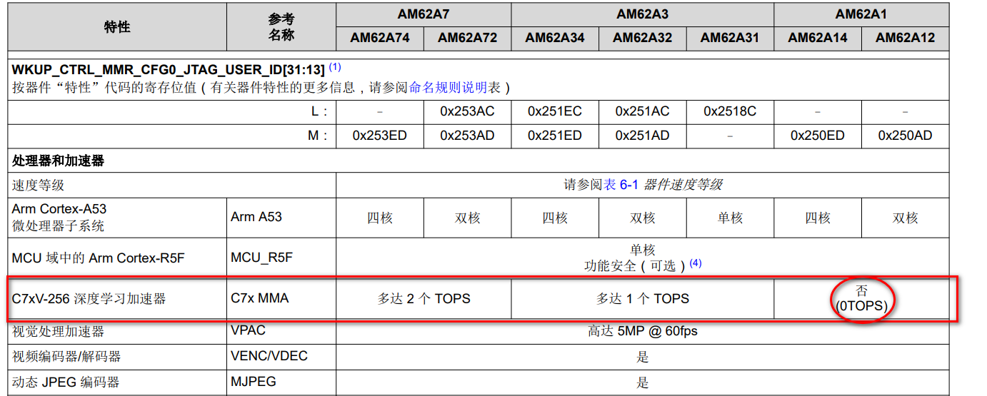987x396 pixels.
Task: Follow the 表 6-1 器件速度等级 link
Action: (x=663, y=185)
